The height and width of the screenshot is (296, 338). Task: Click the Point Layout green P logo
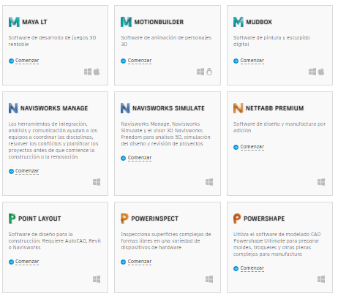click(12, 219)
